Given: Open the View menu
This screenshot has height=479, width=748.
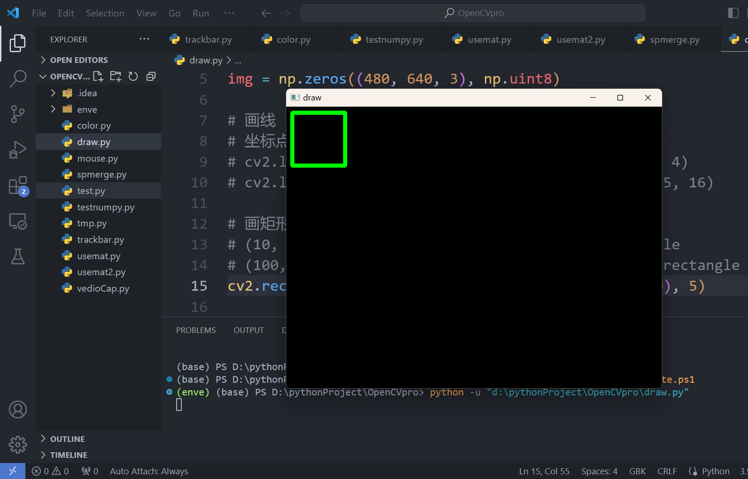Looking at the screenshot, I should click(x=146, y=13).
